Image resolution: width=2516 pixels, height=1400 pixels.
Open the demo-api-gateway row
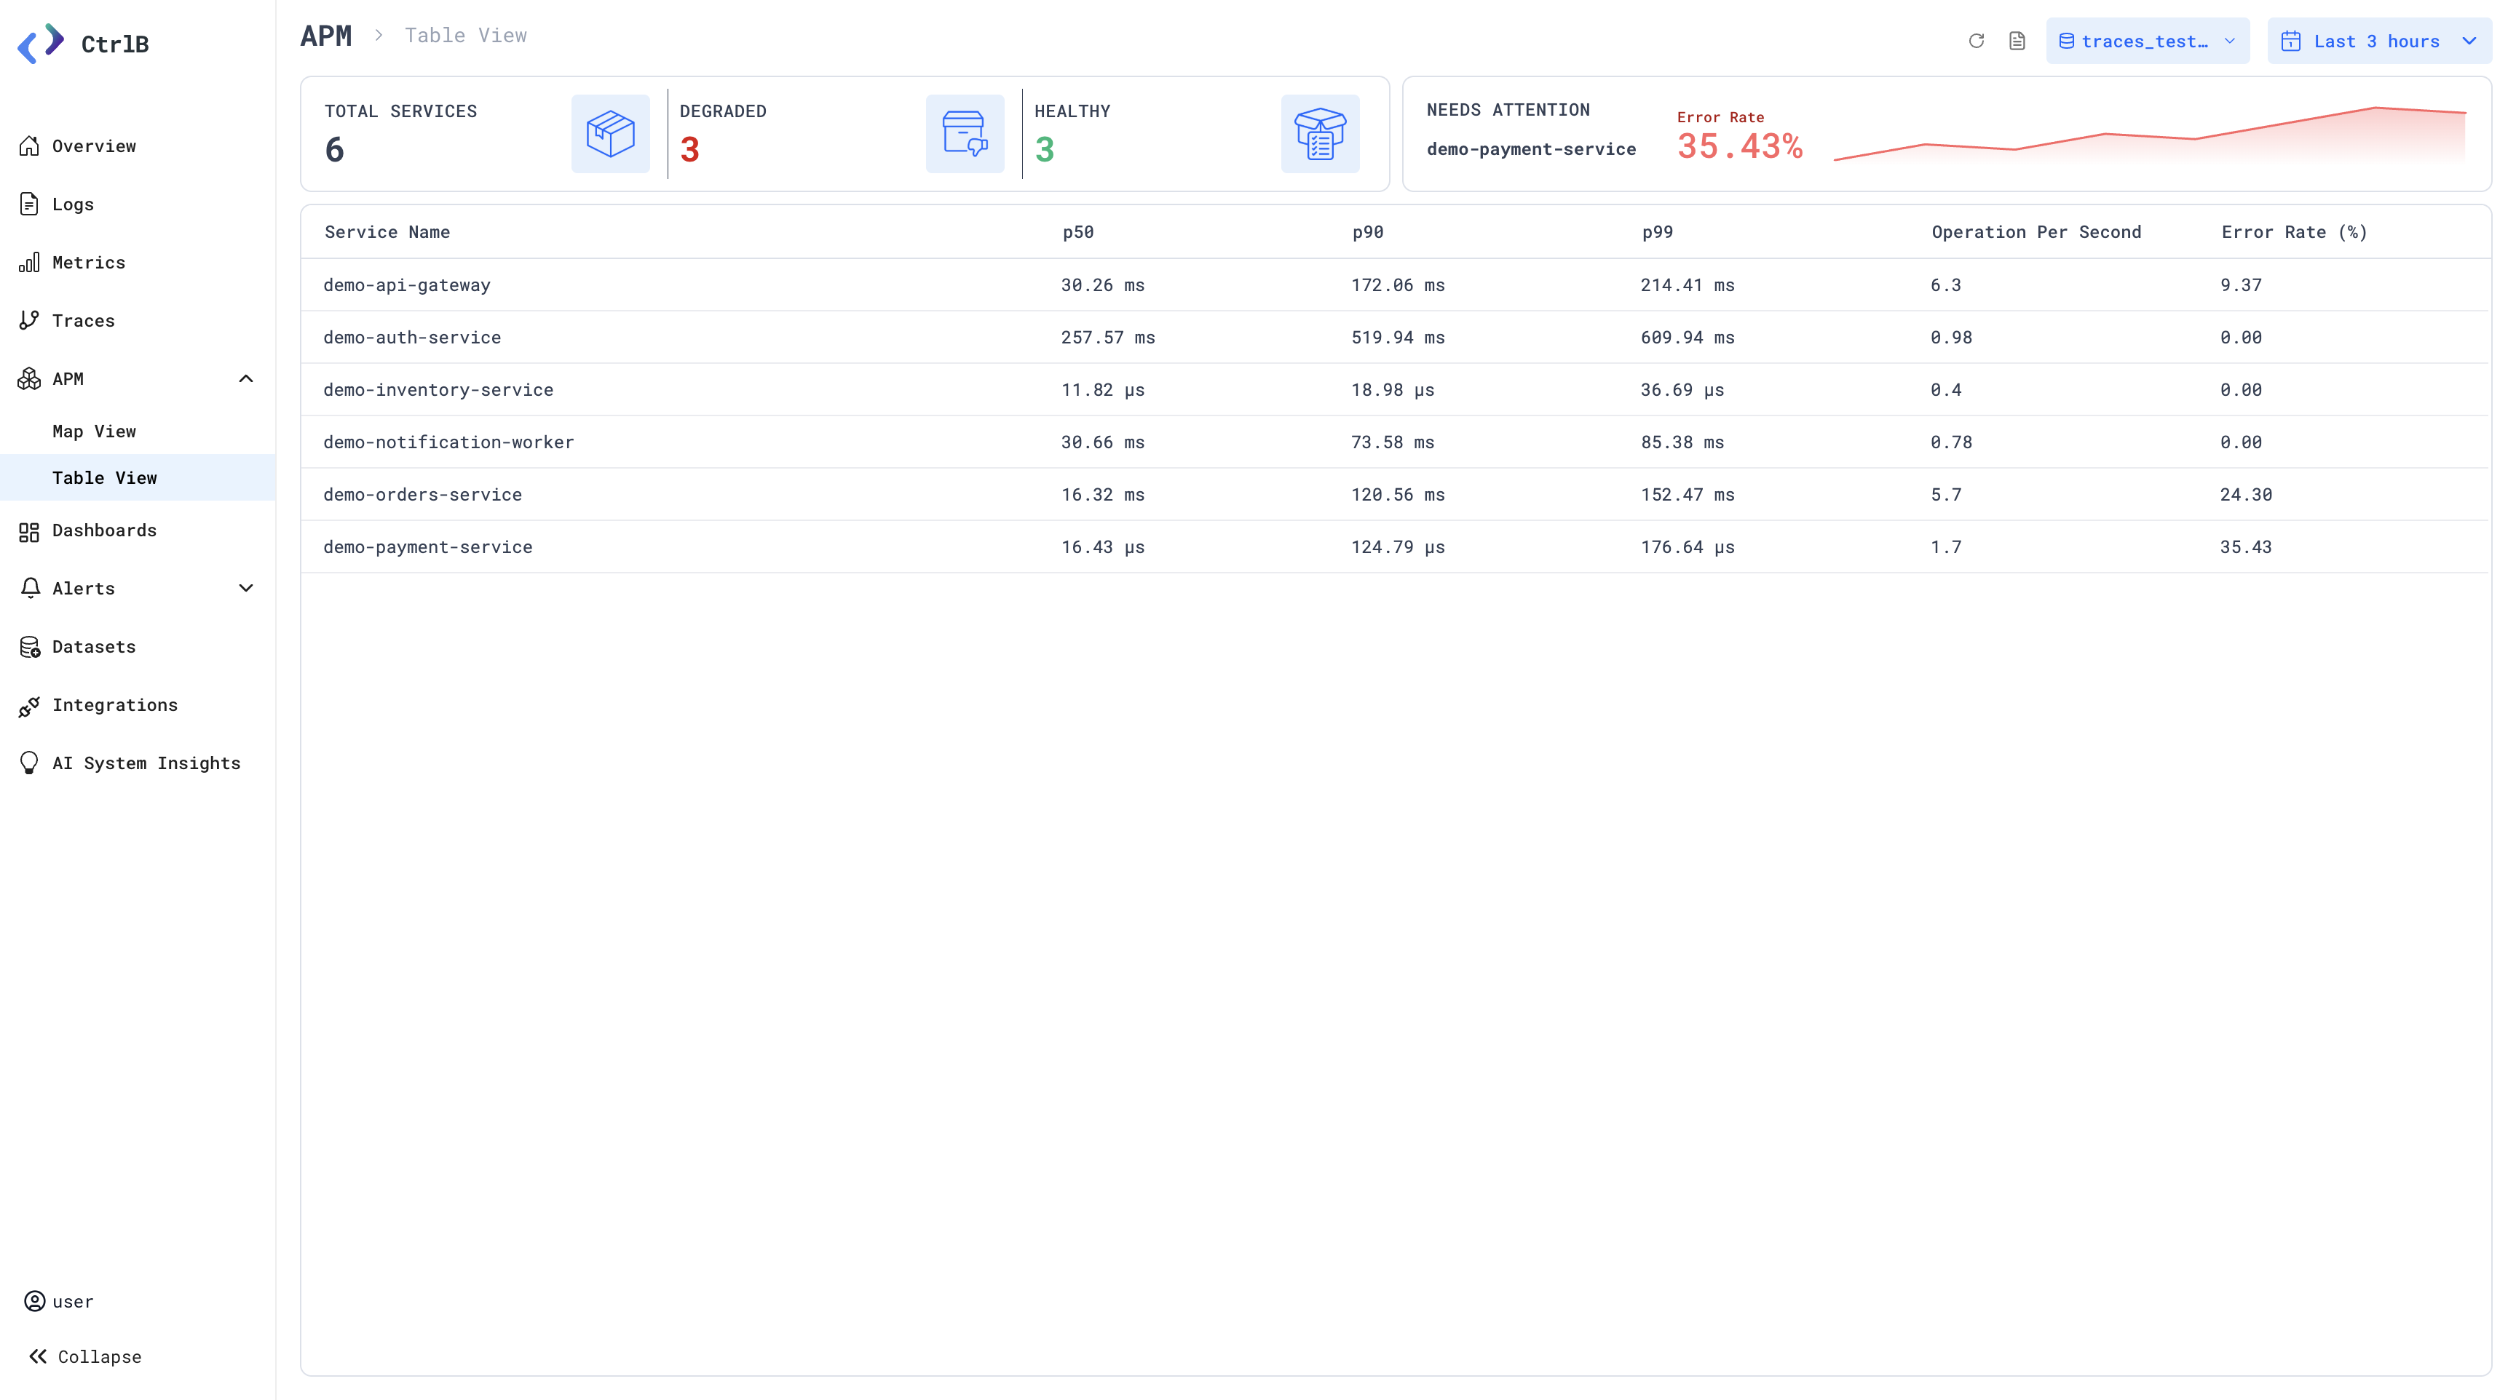(x=1395, y=285)
